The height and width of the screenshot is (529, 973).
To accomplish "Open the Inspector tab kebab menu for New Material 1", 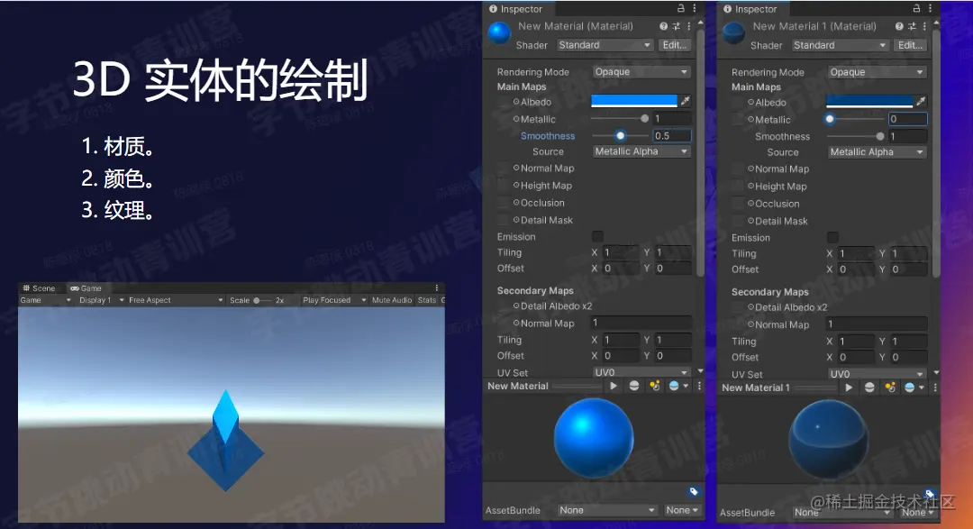I will click(930, 8).
